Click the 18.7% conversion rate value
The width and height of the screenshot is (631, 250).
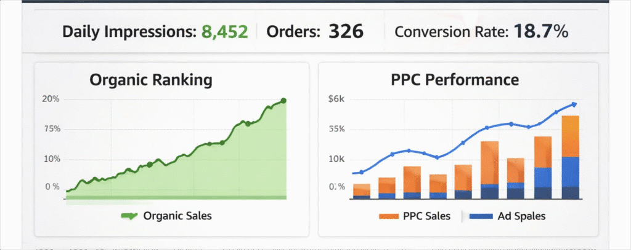tap(537, 31)
